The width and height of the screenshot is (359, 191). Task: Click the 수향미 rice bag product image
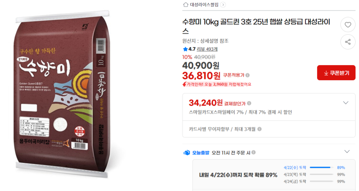(62, 94)
